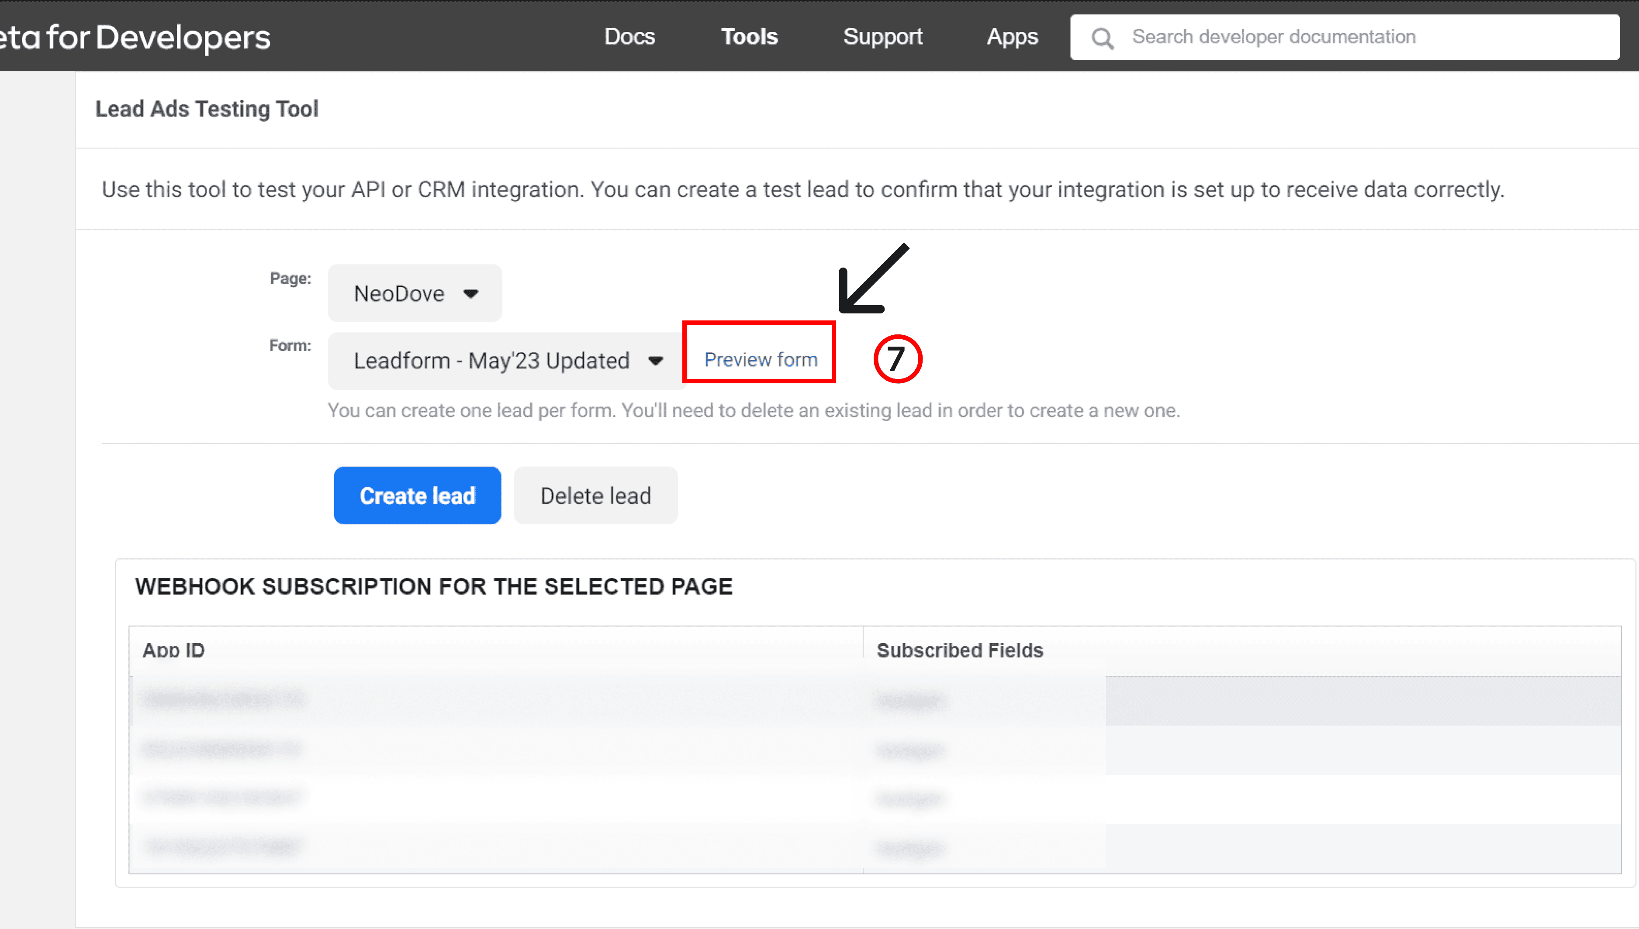Click the NeoDove dropdown caret arrow
This screenshot has height=929, width=1639.
(x=470, y=294)
